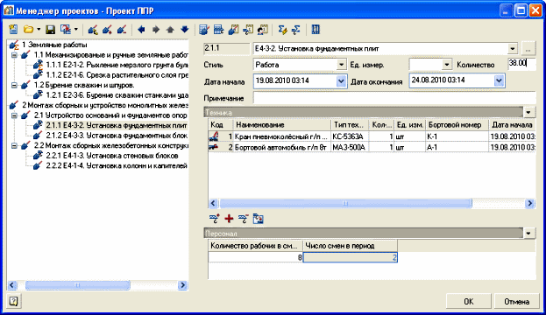Click the shovel icon with the red minus
Viewport: 546px width, 315px height.
(121, 30)
